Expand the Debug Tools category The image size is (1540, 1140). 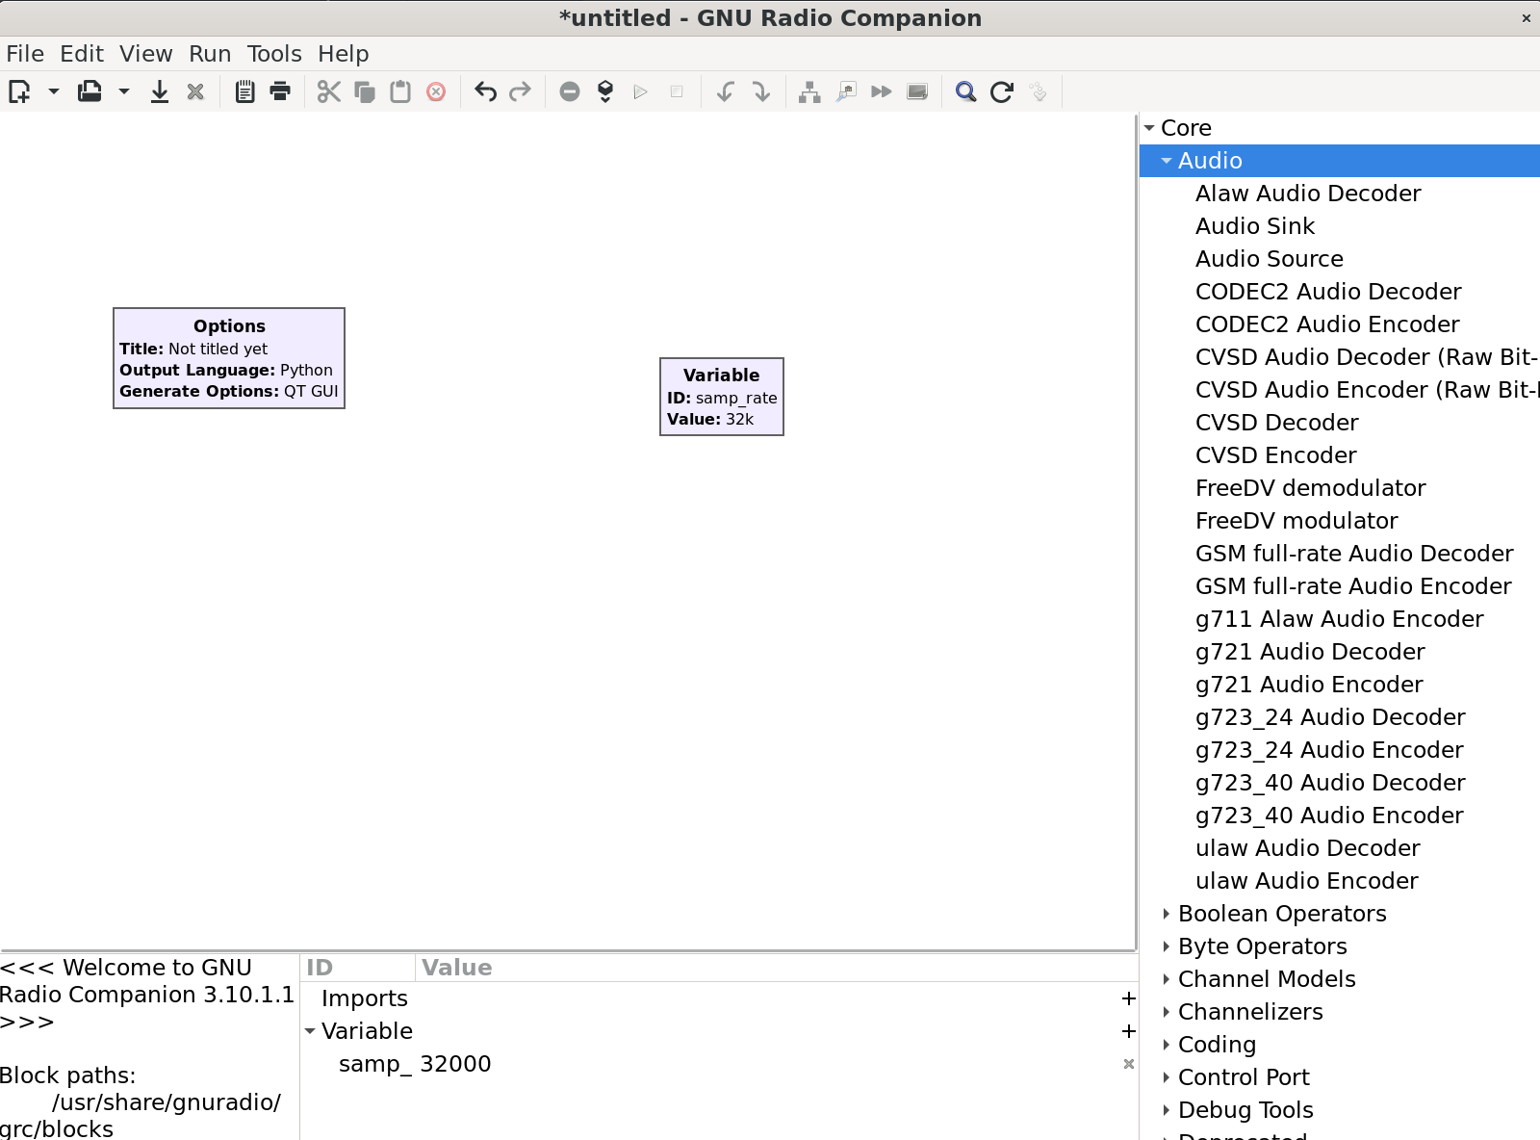(1167, 1110)
